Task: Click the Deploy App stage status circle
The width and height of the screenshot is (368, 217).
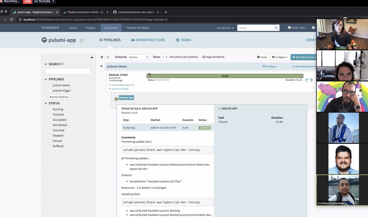Action: (116, 99)
